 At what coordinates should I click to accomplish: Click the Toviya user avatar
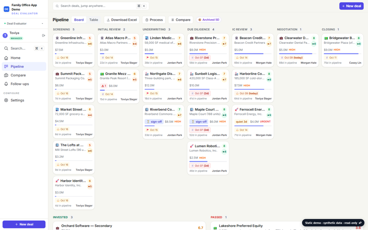click(5, 36)
